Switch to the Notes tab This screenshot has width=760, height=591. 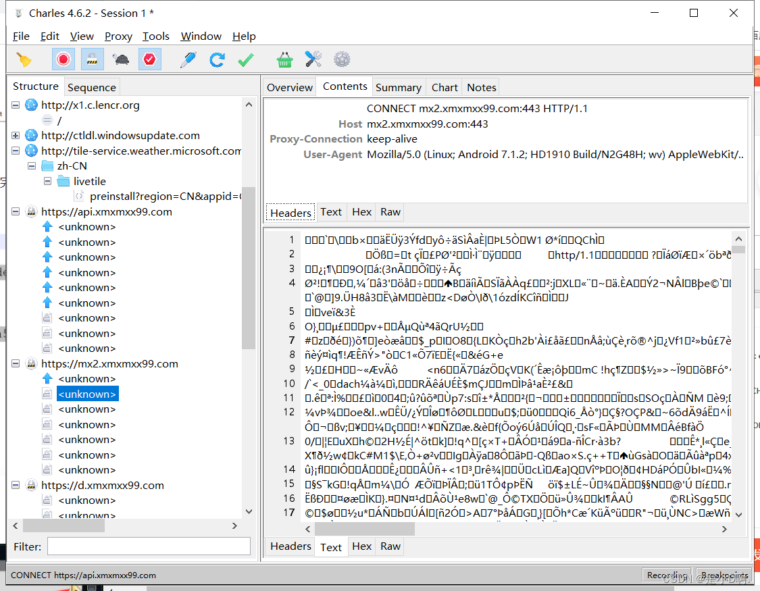pyautogui.click(x=481, y=87)
